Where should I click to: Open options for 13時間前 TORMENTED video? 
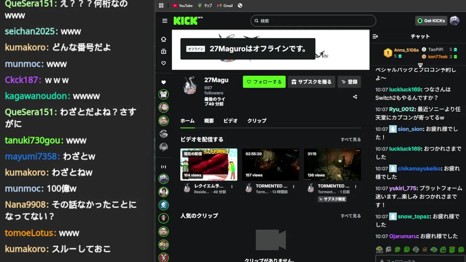(293, 187)
